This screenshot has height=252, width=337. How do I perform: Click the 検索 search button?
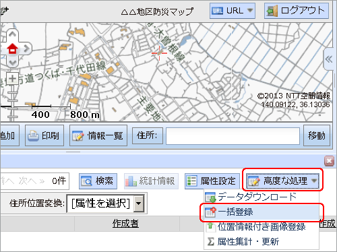[98, 181]
